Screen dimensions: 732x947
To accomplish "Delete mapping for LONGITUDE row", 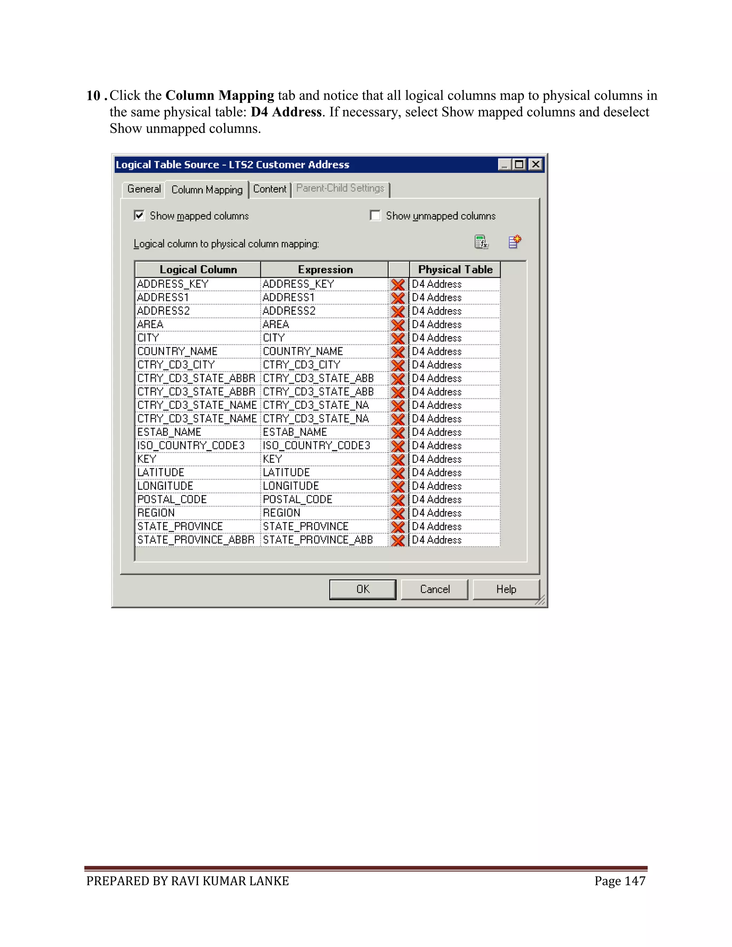I will click(398, 486).
